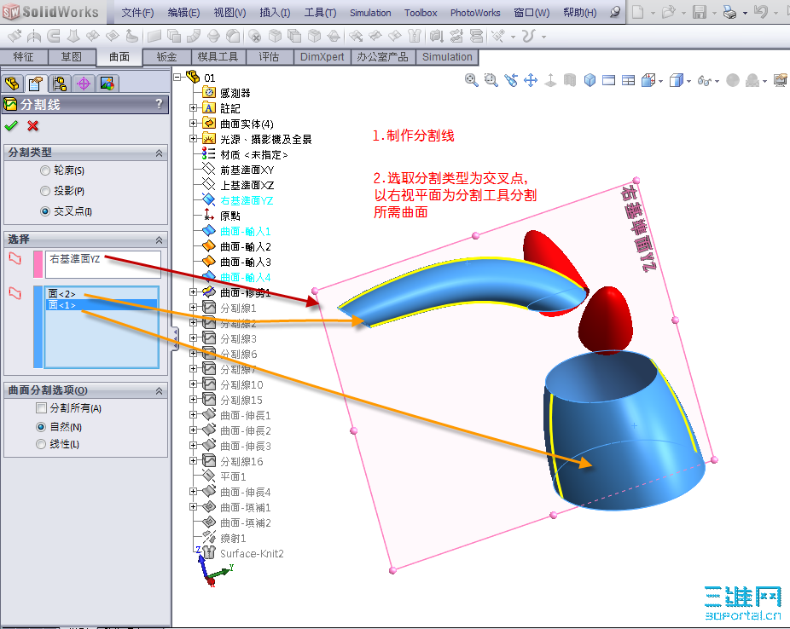Select the Pan arrows icon
The image size is (790, 629).
coord(531,80)
